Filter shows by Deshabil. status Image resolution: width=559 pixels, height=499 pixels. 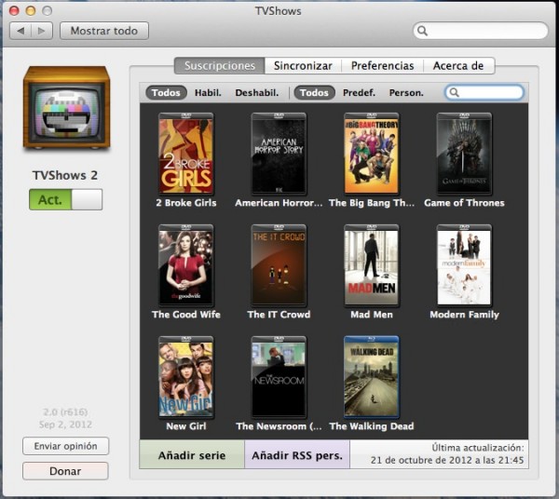tap(257, 93)
